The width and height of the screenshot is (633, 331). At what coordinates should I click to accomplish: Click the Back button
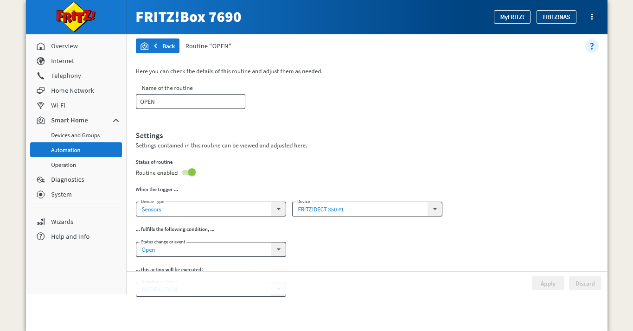coord(158,46)
